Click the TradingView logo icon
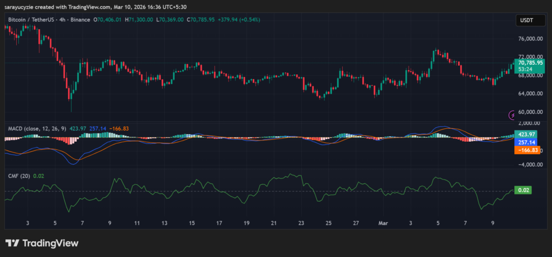The width and height of the screenshot is (552, 257). click(13, 243)
